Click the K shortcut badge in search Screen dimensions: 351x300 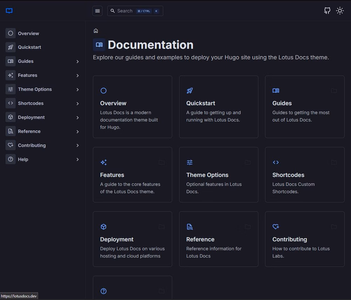(156, 11)
